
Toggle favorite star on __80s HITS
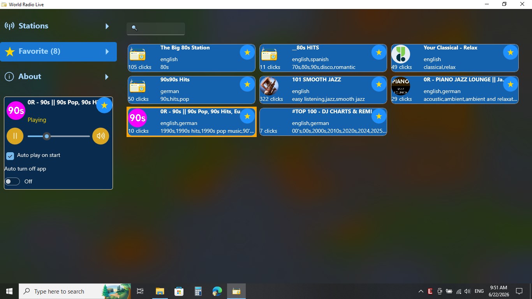point(379,52)
